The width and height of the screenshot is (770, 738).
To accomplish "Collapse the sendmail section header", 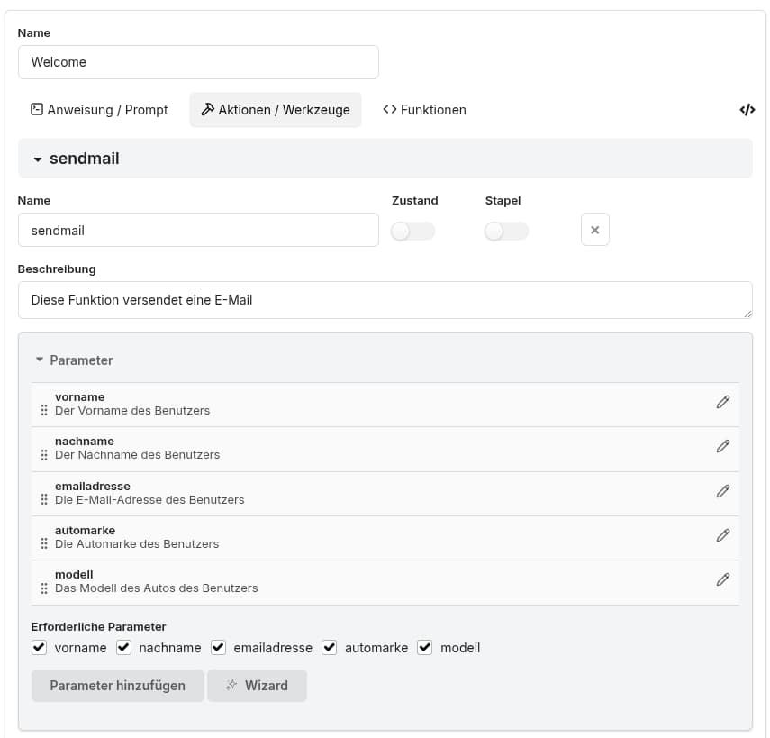I will click(x=77, y=159).
